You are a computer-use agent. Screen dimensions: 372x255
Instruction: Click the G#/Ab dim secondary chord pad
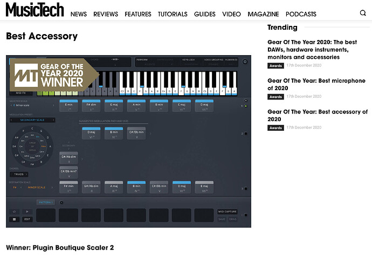[x=68, y=158]
